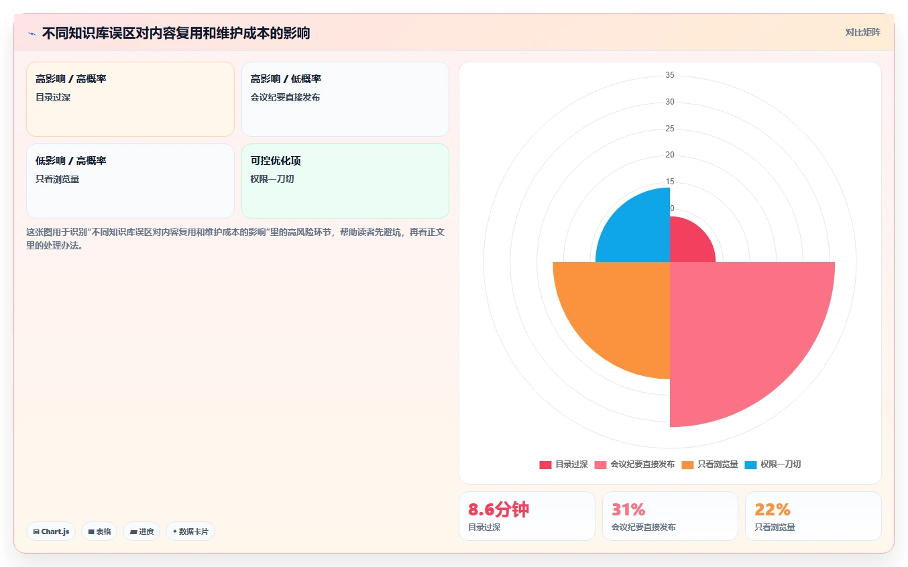Image resolution: width=908 pixels, height=567 pixels.
Task: Click the axis label 35 on chart
Action: click(670, 75)
